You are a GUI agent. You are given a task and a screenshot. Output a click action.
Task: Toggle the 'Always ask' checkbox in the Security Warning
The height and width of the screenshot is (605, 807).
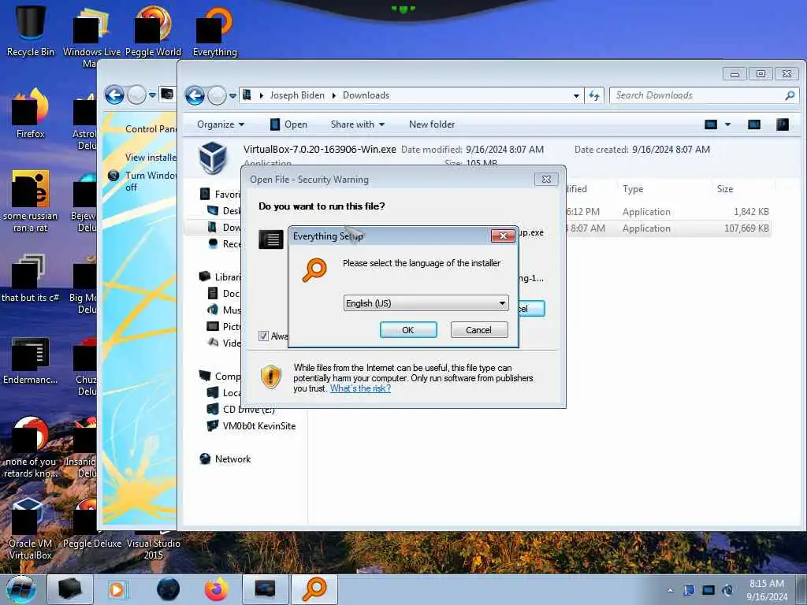pyautogui.click(x=263, y=336)
